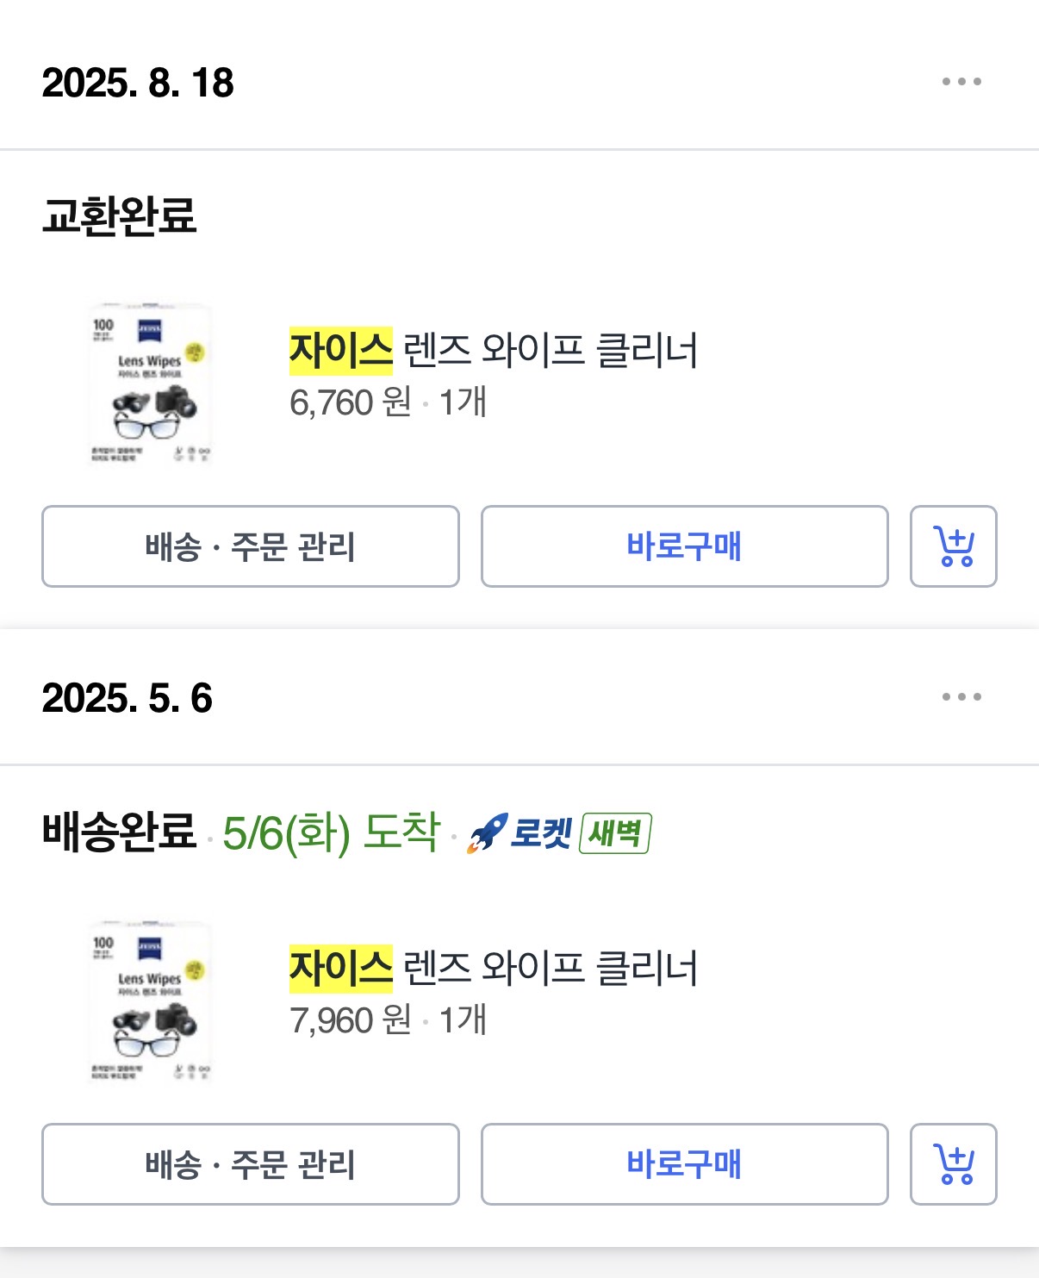The image size is (1039, 1278).
Task: Open the product title in the 배송완료 order
Action: pyautogui.click(x=493, y=969)
